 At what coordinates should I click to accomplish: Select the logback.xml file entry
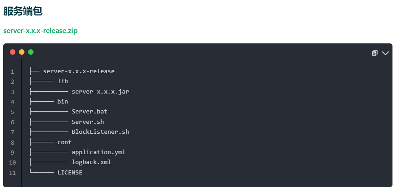[x=91, y=162]
